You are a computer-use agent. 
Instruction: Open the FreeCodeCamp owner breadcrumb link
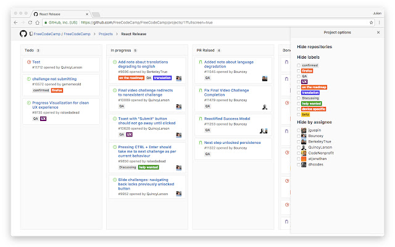tap(47, 34)
